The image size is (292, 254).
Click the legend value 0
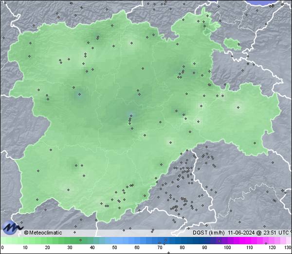click(x=2, y=248)
